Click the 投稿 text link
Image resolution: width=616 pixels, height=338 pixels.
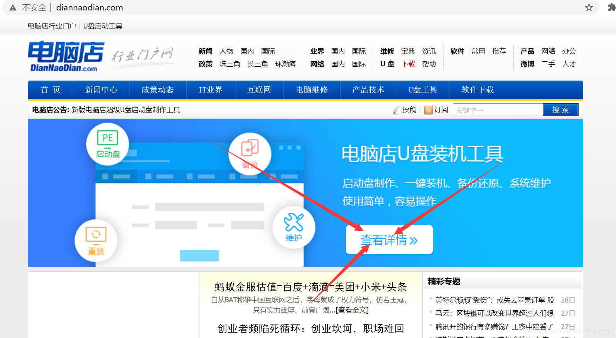[x=409, y=110]
